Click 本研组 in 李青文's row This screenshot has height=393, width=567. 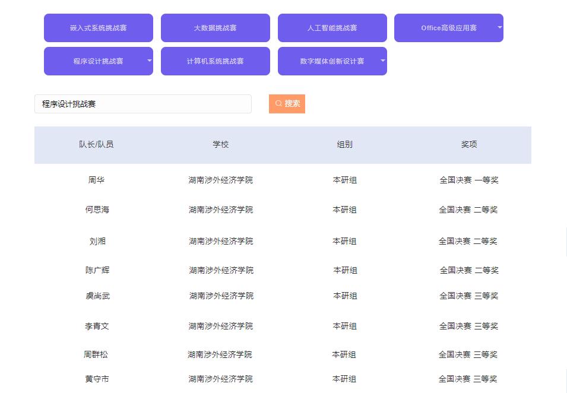[344, 326]
